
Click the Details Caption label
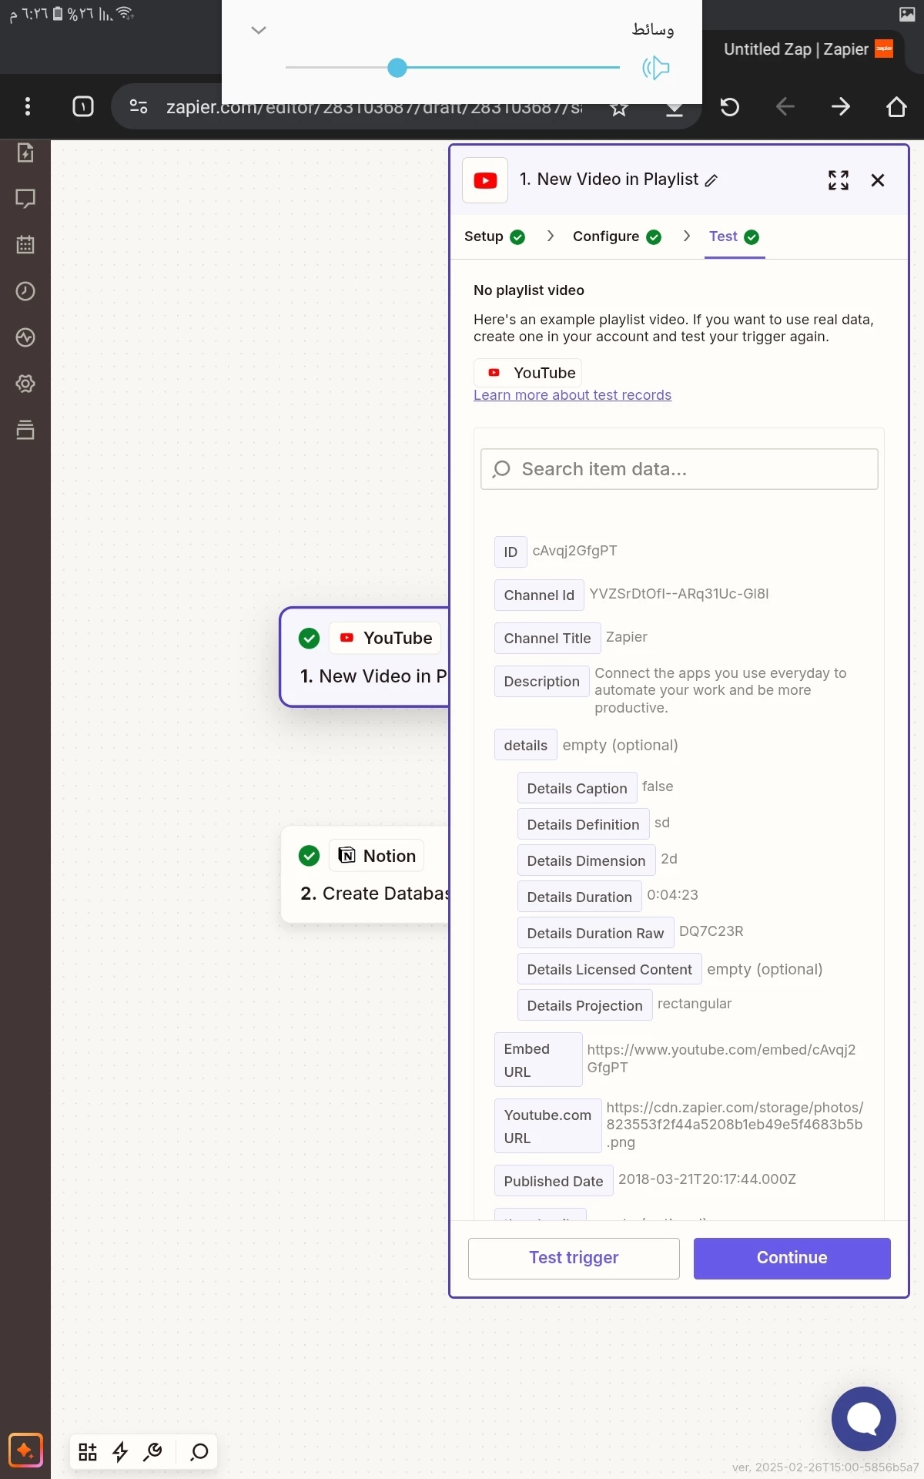pos(577,789)
